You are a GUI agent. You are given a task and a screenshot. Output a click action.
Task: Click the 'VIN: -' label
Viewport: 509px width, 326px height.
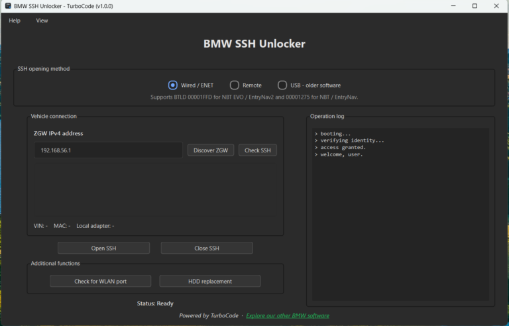[x=40, y=226]
